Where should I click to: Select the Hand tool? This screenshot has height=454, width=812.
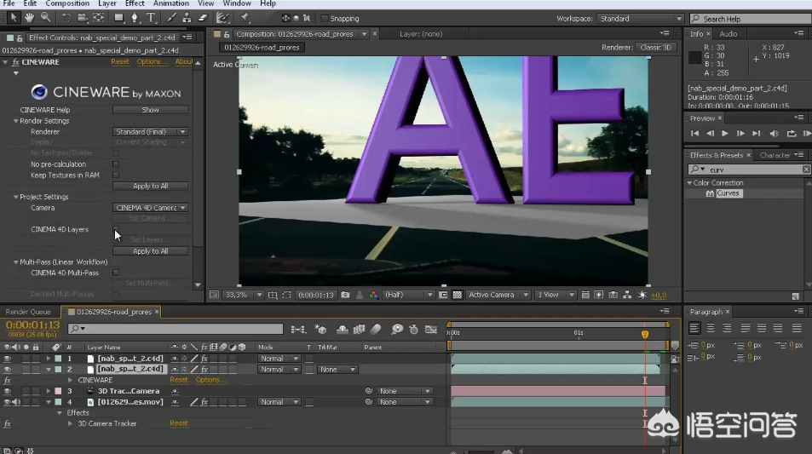click(30, 18)
